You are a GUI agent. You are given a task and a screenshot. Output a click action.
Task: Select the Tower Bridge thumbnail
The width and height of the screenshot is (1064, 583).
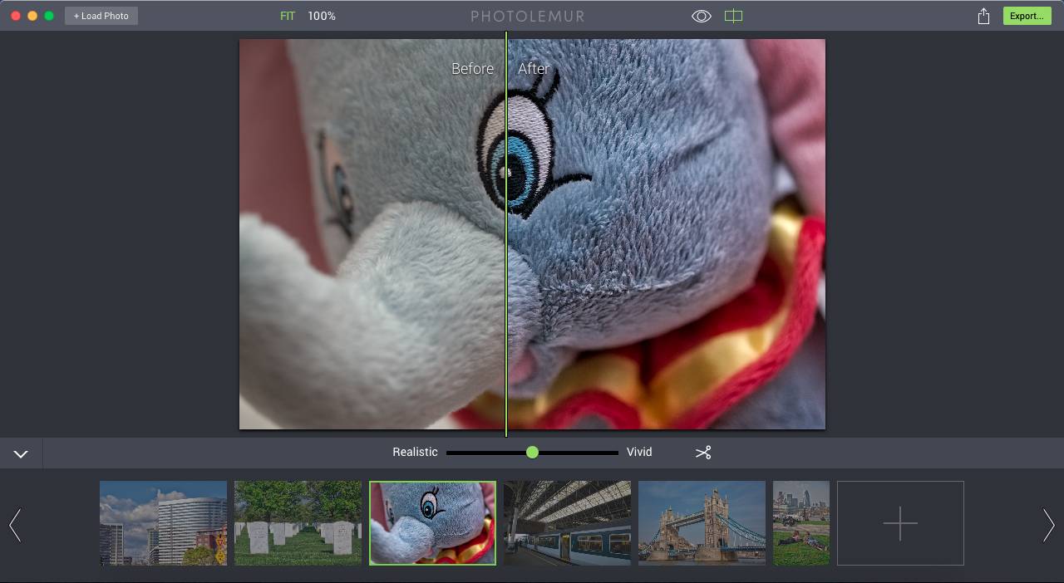tap(702, 523)
